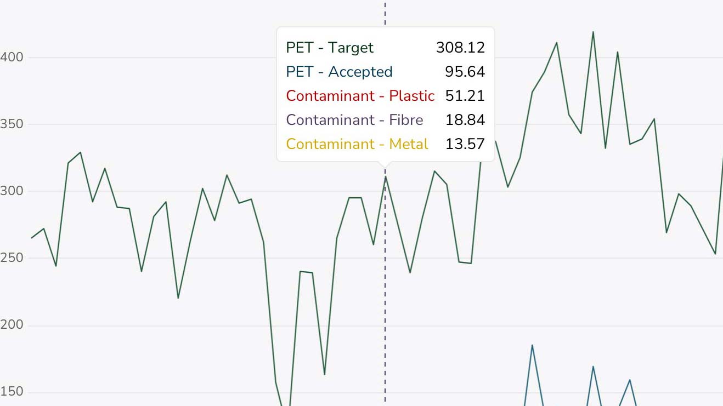Click the 51.21 plastic contaminant value

(465, 96)
